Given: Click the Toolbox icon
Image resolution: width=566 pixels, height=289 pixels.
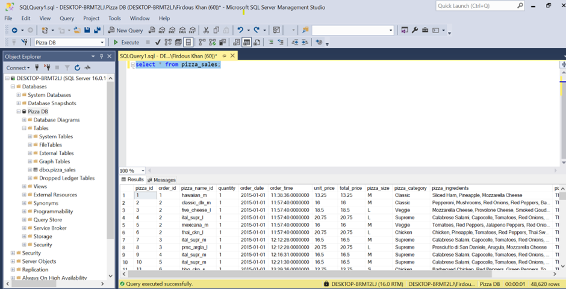Looking at the screenshot, I should (x=425, y=30).
